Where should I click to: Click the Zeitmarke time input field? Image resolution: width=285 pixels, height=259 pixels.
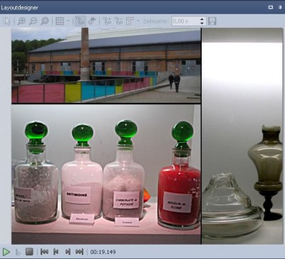185,21
